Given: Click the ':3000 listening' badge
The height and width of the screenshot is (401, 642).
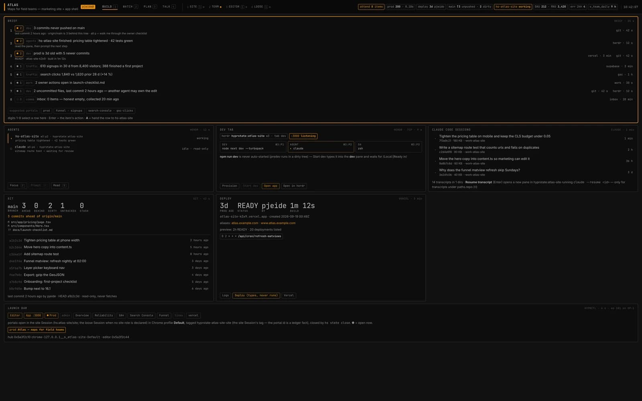Looking at the screenshot, I should (x=303, y=136).
